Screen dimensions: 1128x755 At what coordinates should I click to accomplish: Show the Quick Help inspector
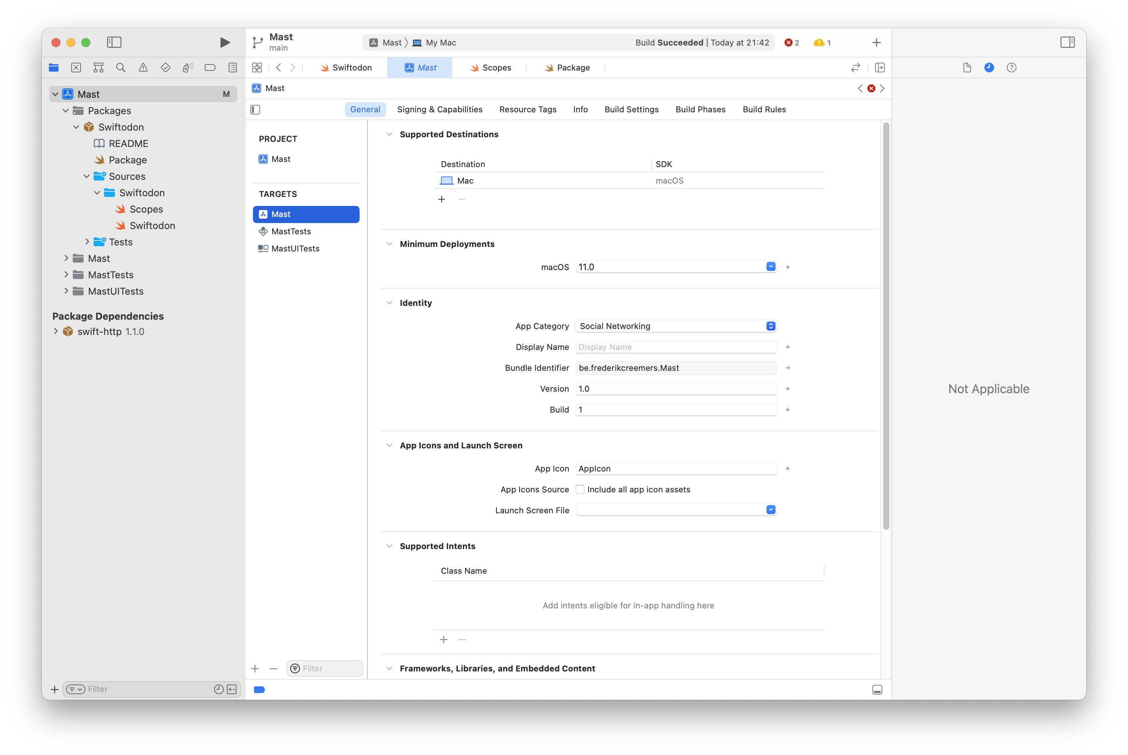click(x=1012, y=68)
